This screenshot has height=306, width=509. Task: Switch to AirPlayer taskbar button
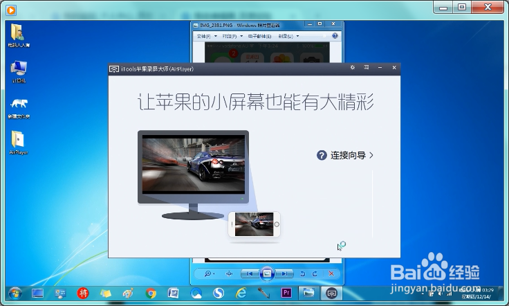[x=331, y=294]
